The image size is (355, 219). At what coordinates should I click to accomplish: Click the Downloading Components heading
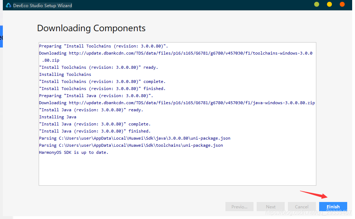point(91,28)
